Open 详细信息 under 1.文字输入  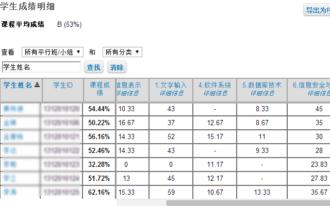172,93
